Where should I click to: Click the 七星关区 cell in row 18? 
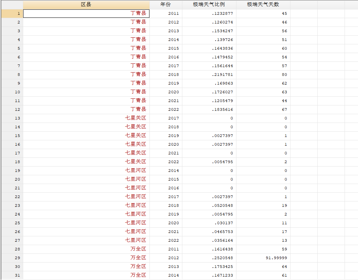pyautogui.click(x=86, y=162)
